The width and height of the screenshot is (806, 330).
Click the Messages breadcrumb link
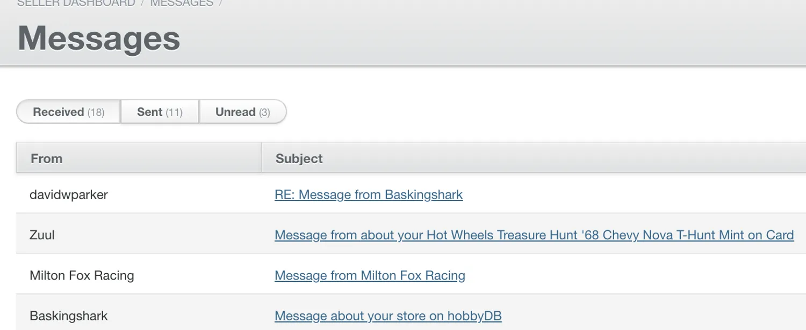(182, 3)
